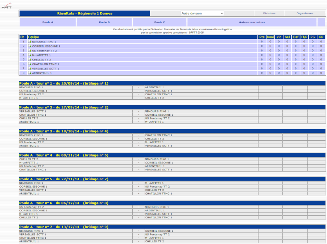Open the Autre division dropdown
The image size is (327, 244).
tap(202, 13)
